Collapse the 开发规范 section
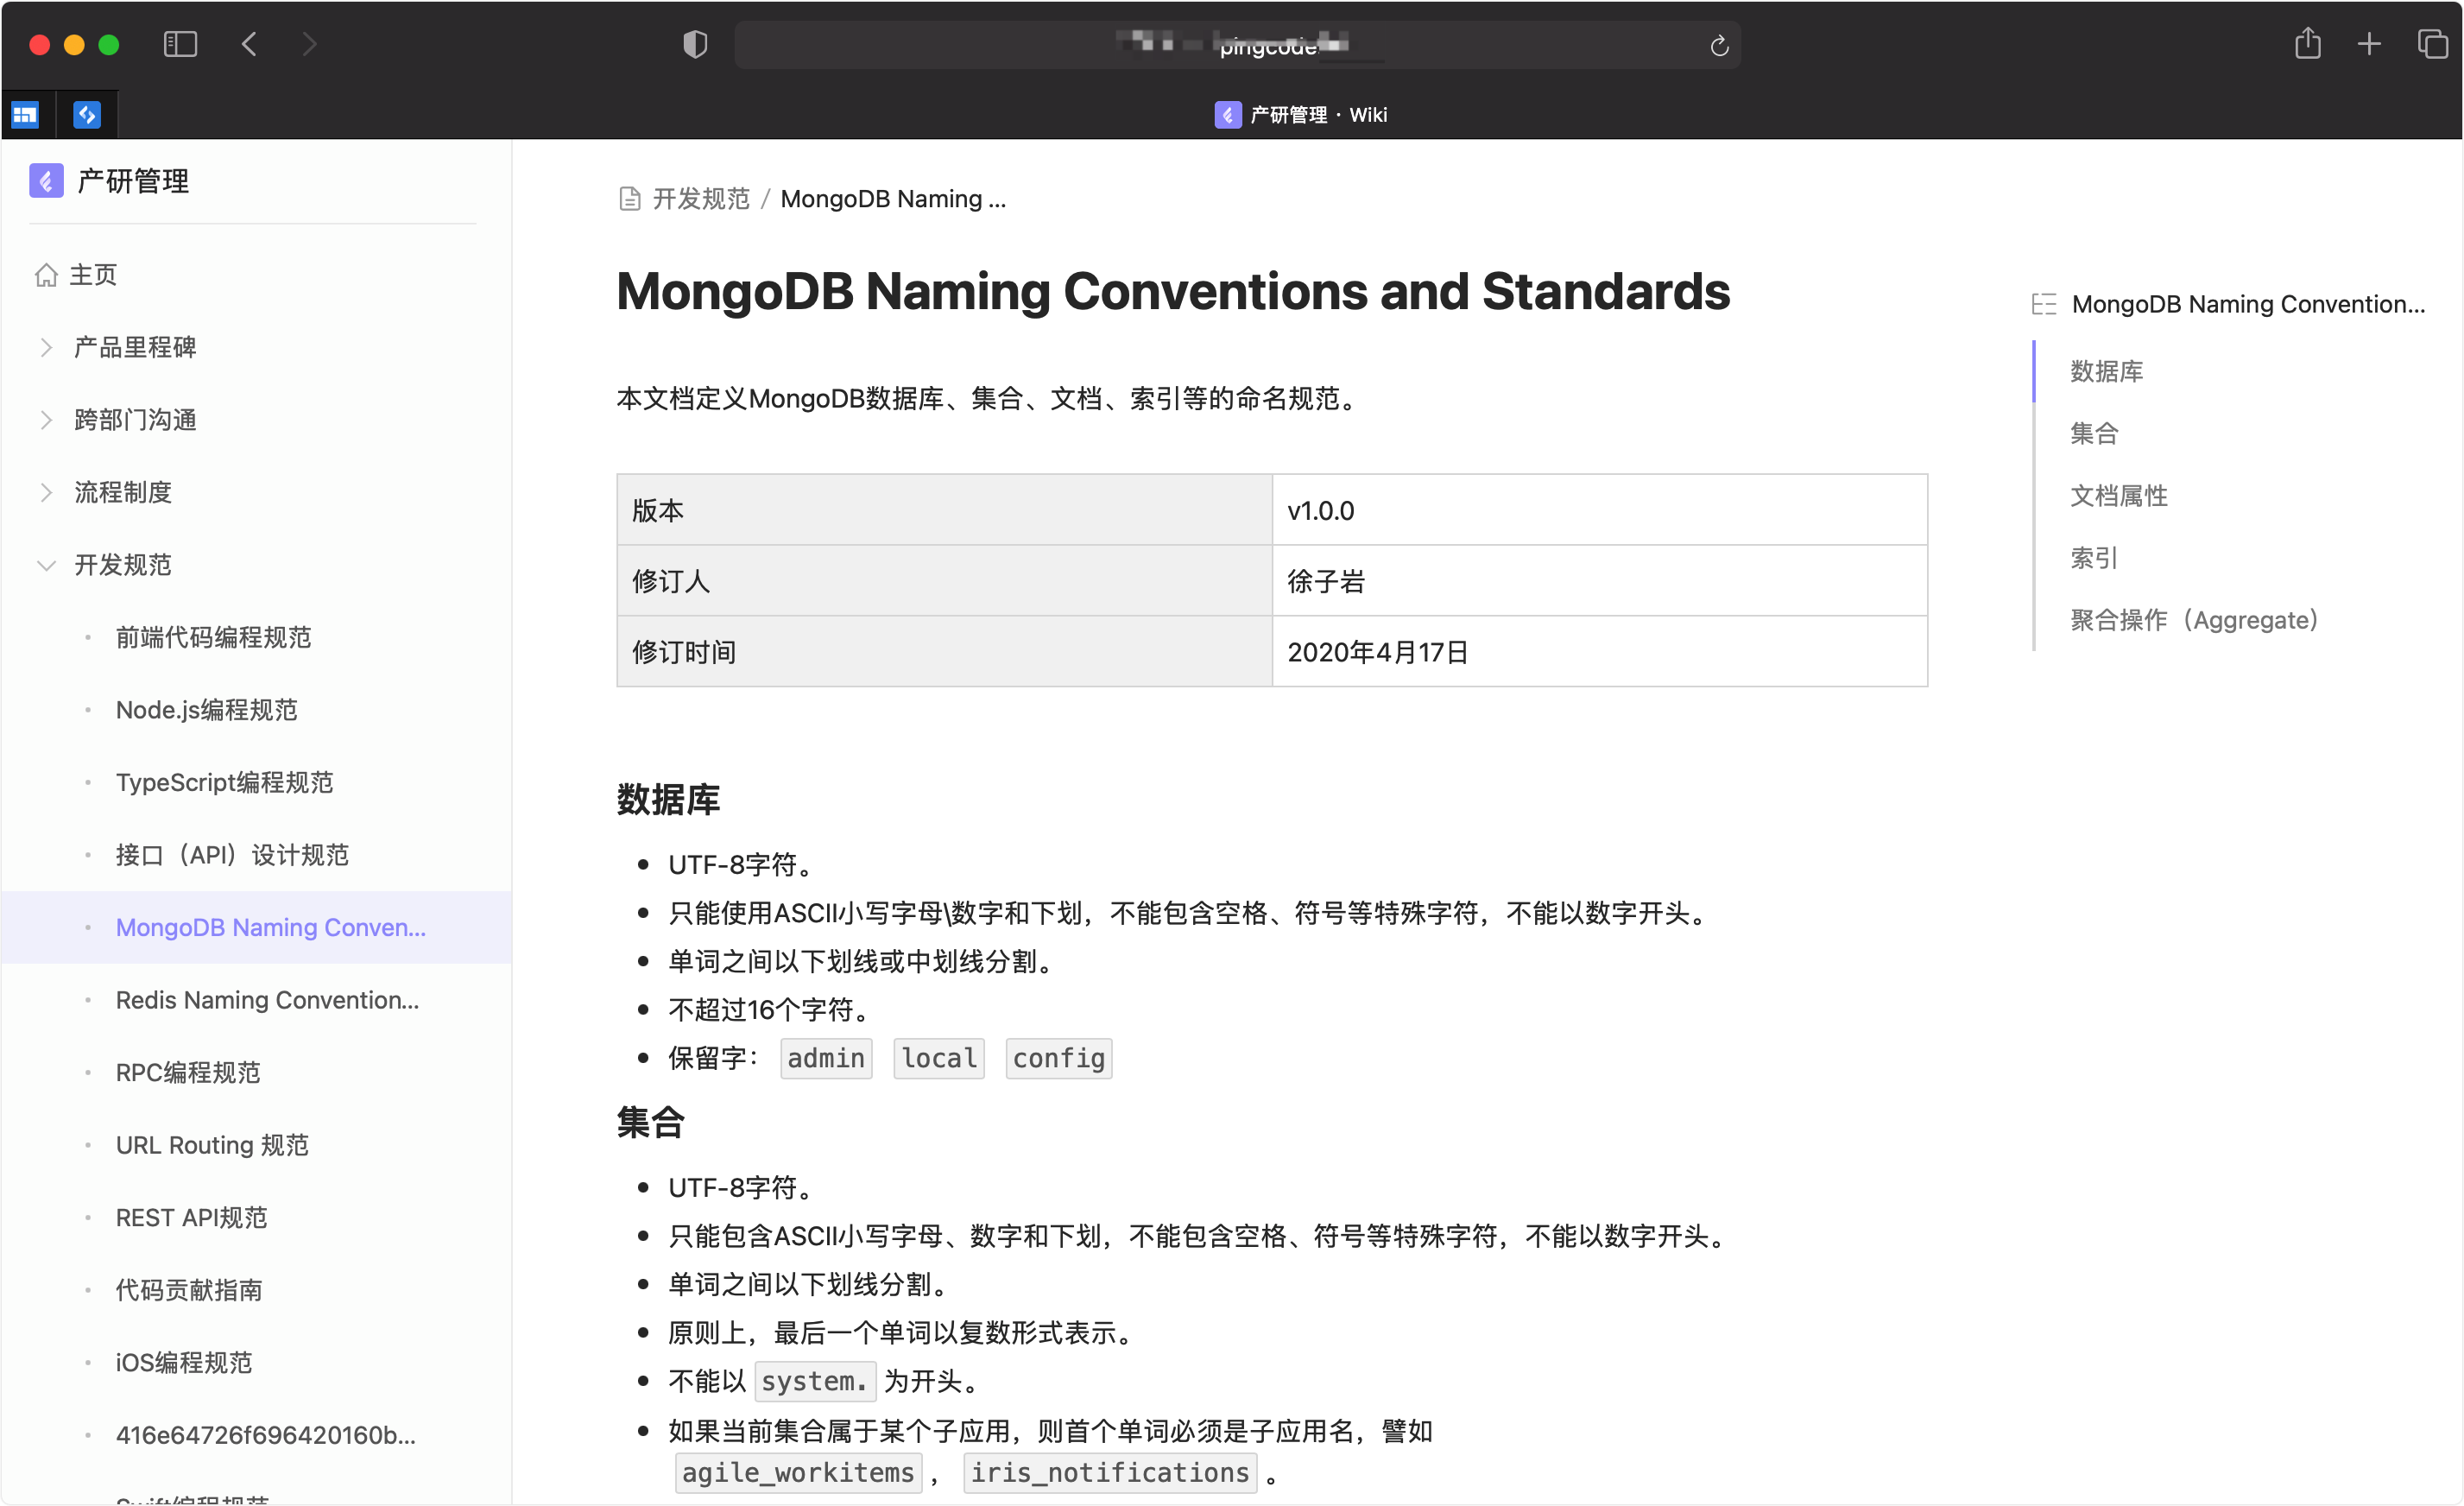Viewport: 2464px width, 1506px height. click(46, 565)
